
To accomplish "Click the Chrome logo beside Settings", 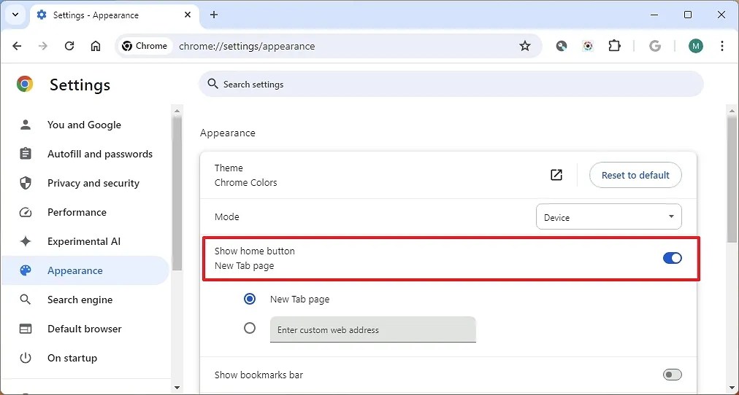I will (25, 84).
